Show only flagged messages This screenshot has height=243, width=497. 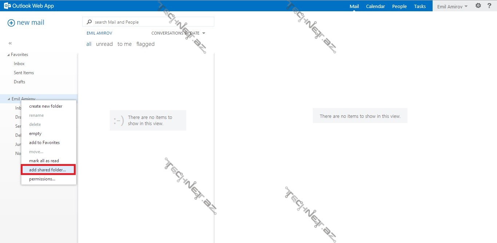(x=146, y=44)
